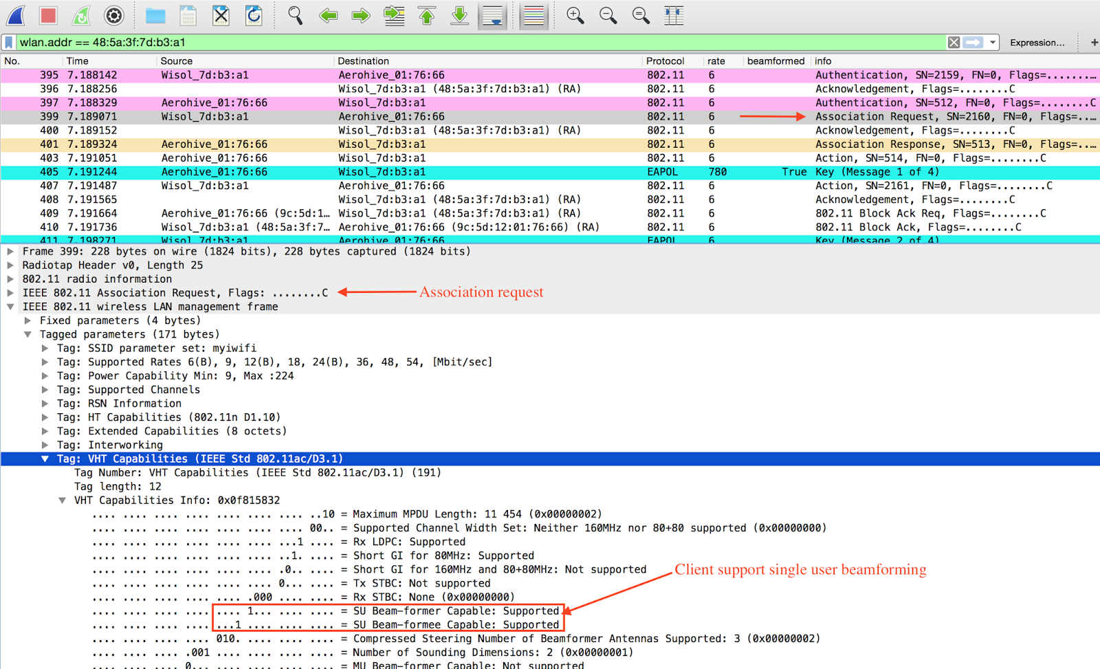
Task: Open a capture file with folder icon
Action: [x=155, y=15]
